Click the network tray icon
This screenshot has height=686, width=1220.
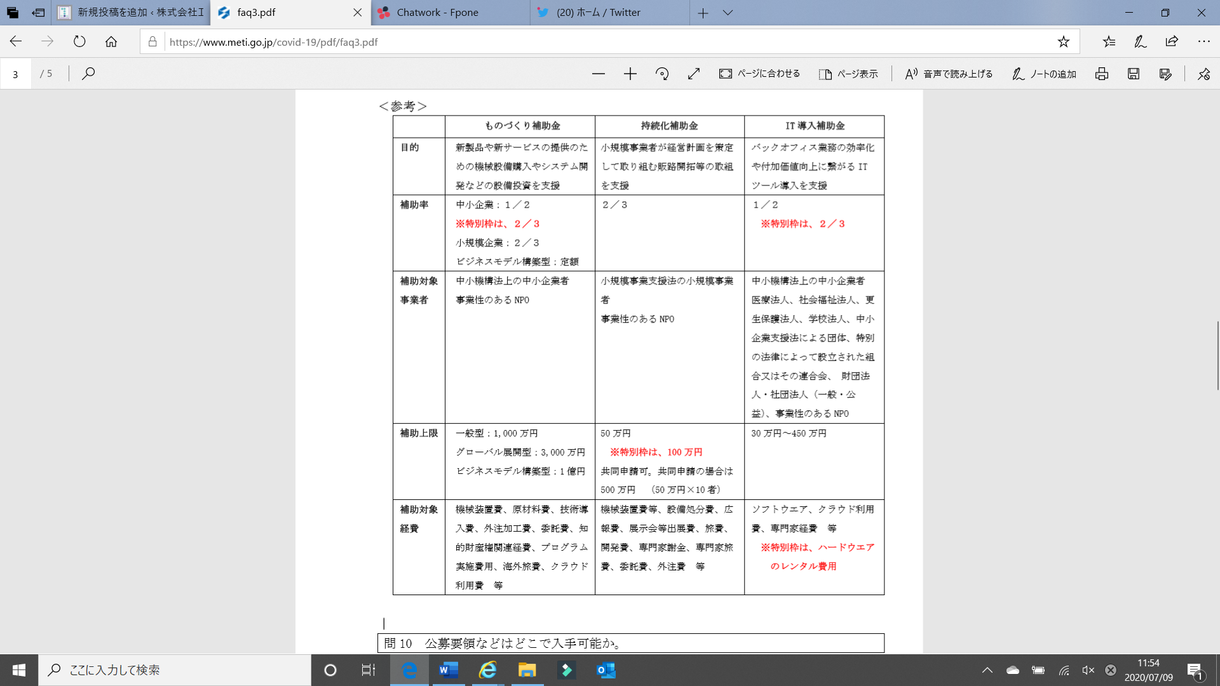pos(1064,670)
